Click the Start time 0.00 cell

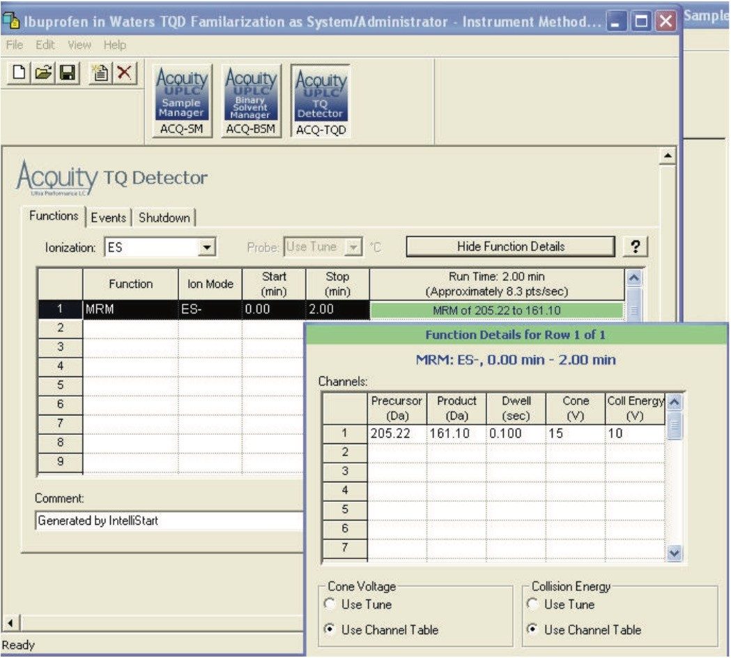click(x=274, y=309)
